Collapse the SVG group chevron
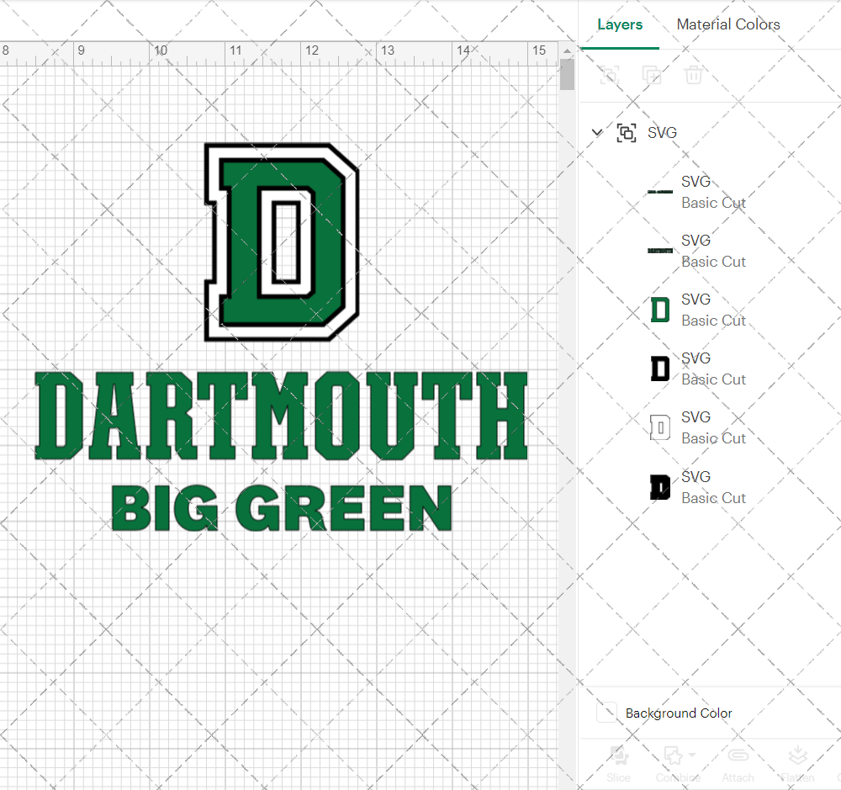This screenshot has height=790, width=841. point(597,132)
